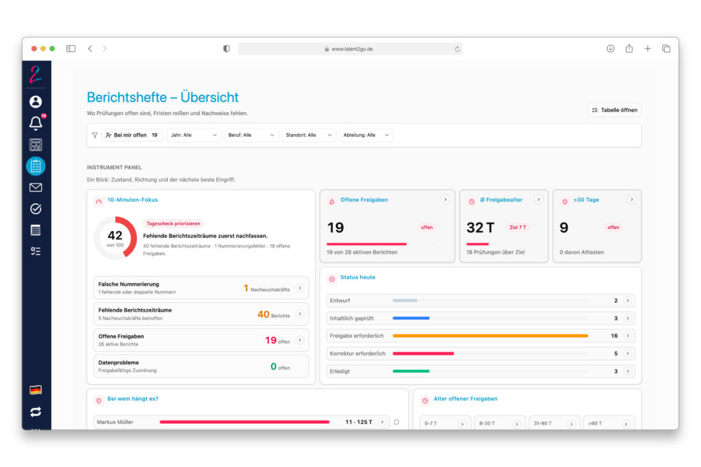Open Fehlende Berichtszeiträume row arrow

[300, 315]
